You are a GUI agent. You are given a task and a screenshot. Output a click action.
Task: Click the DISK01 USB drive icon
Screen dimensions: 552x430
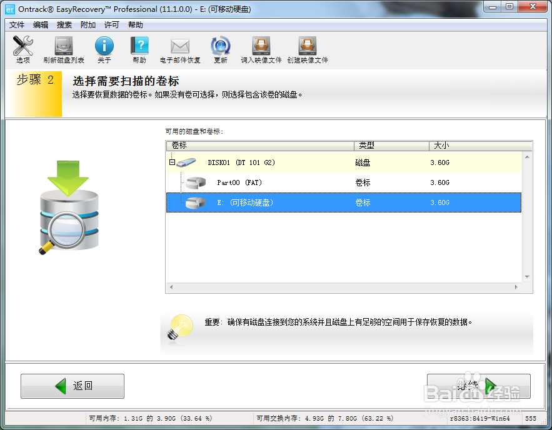point(186,162)
